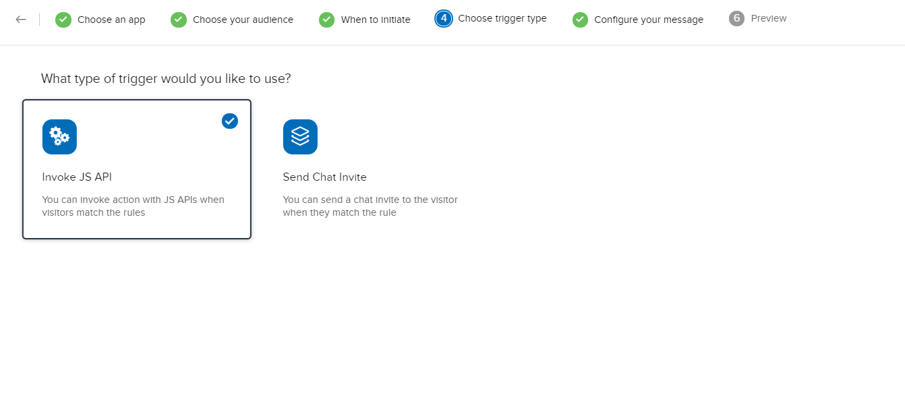Click the Send Chat Invite layers icon
This screenshot has width=905, height=412.
[300, 137]
